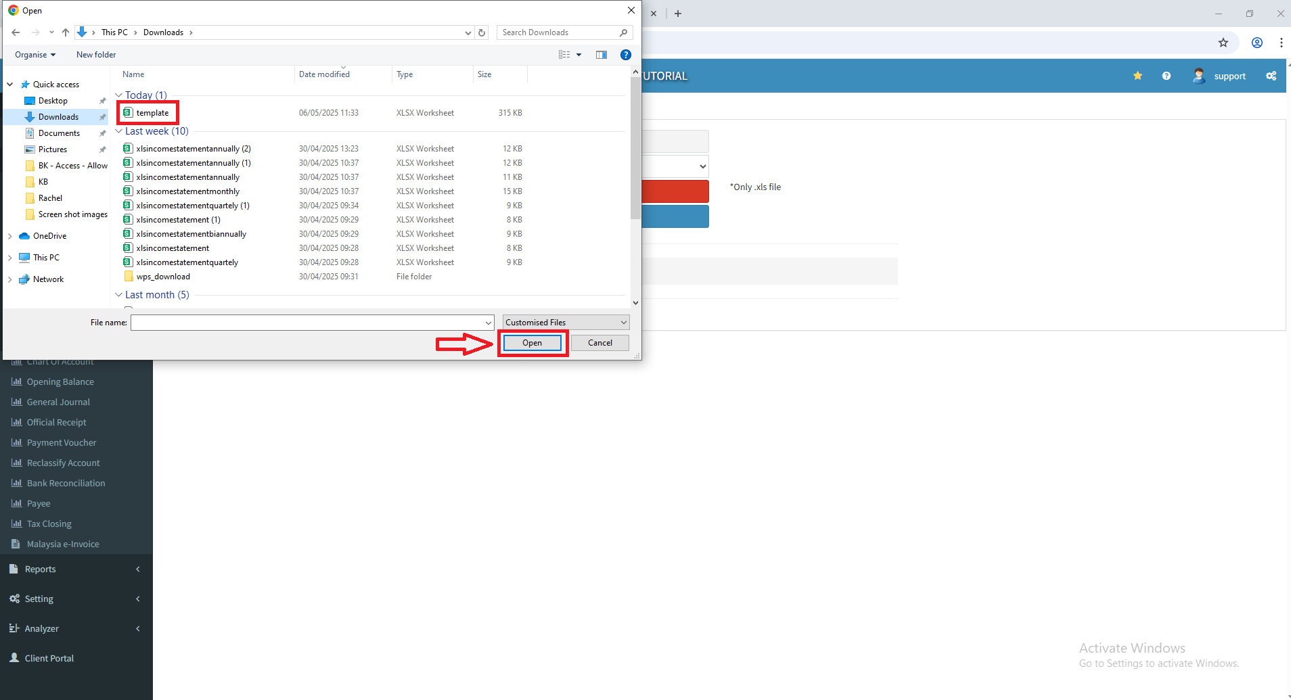Viewport: 1291px width, 700px height.
Task: Select the template file
Action: (x=152, y=113)
